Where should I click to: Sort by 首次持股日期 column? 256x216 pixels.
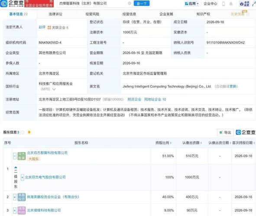(x=243, y=143)
